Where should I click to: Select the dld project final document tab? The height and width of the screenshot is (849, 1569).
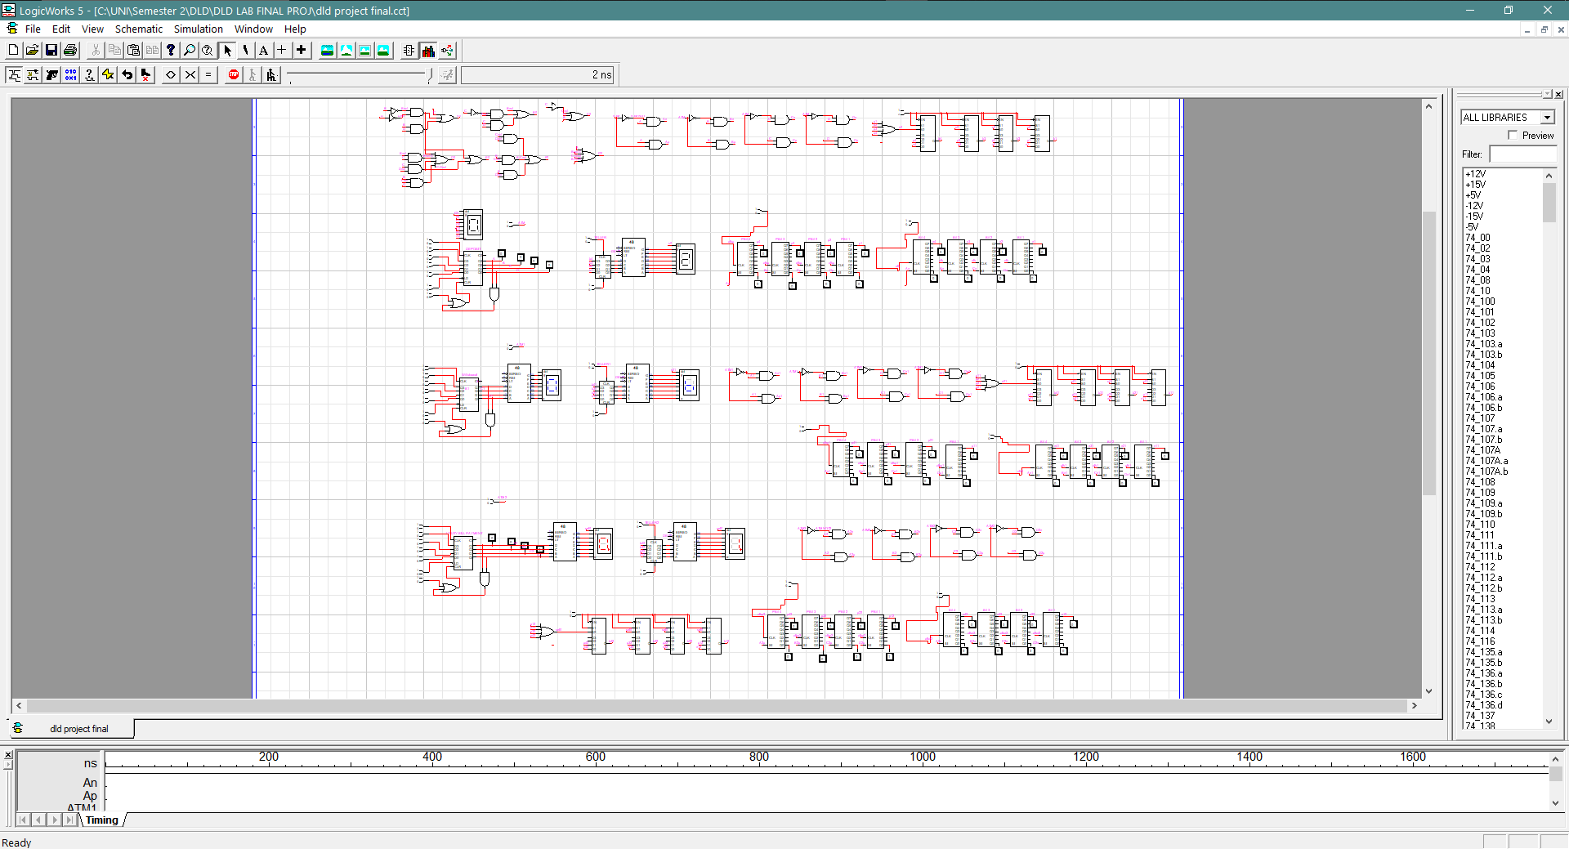click(78, 729)
